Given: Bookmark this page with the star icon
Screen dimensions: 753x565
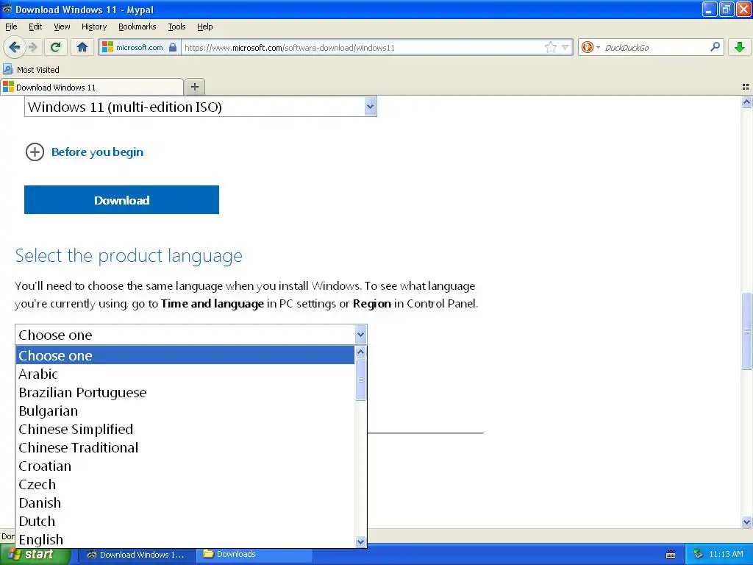Looking at the screenshot, I should tap(550, 47).
